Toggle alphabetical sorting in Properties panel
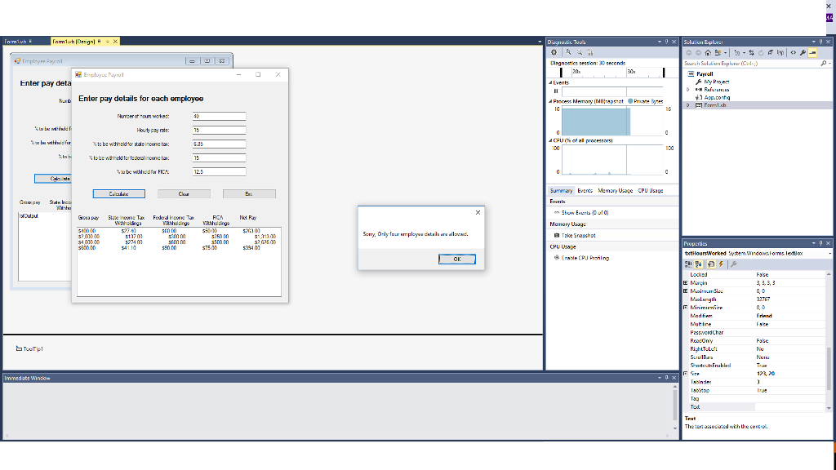This screenshot has height=470, width=836. coord(699,263)
